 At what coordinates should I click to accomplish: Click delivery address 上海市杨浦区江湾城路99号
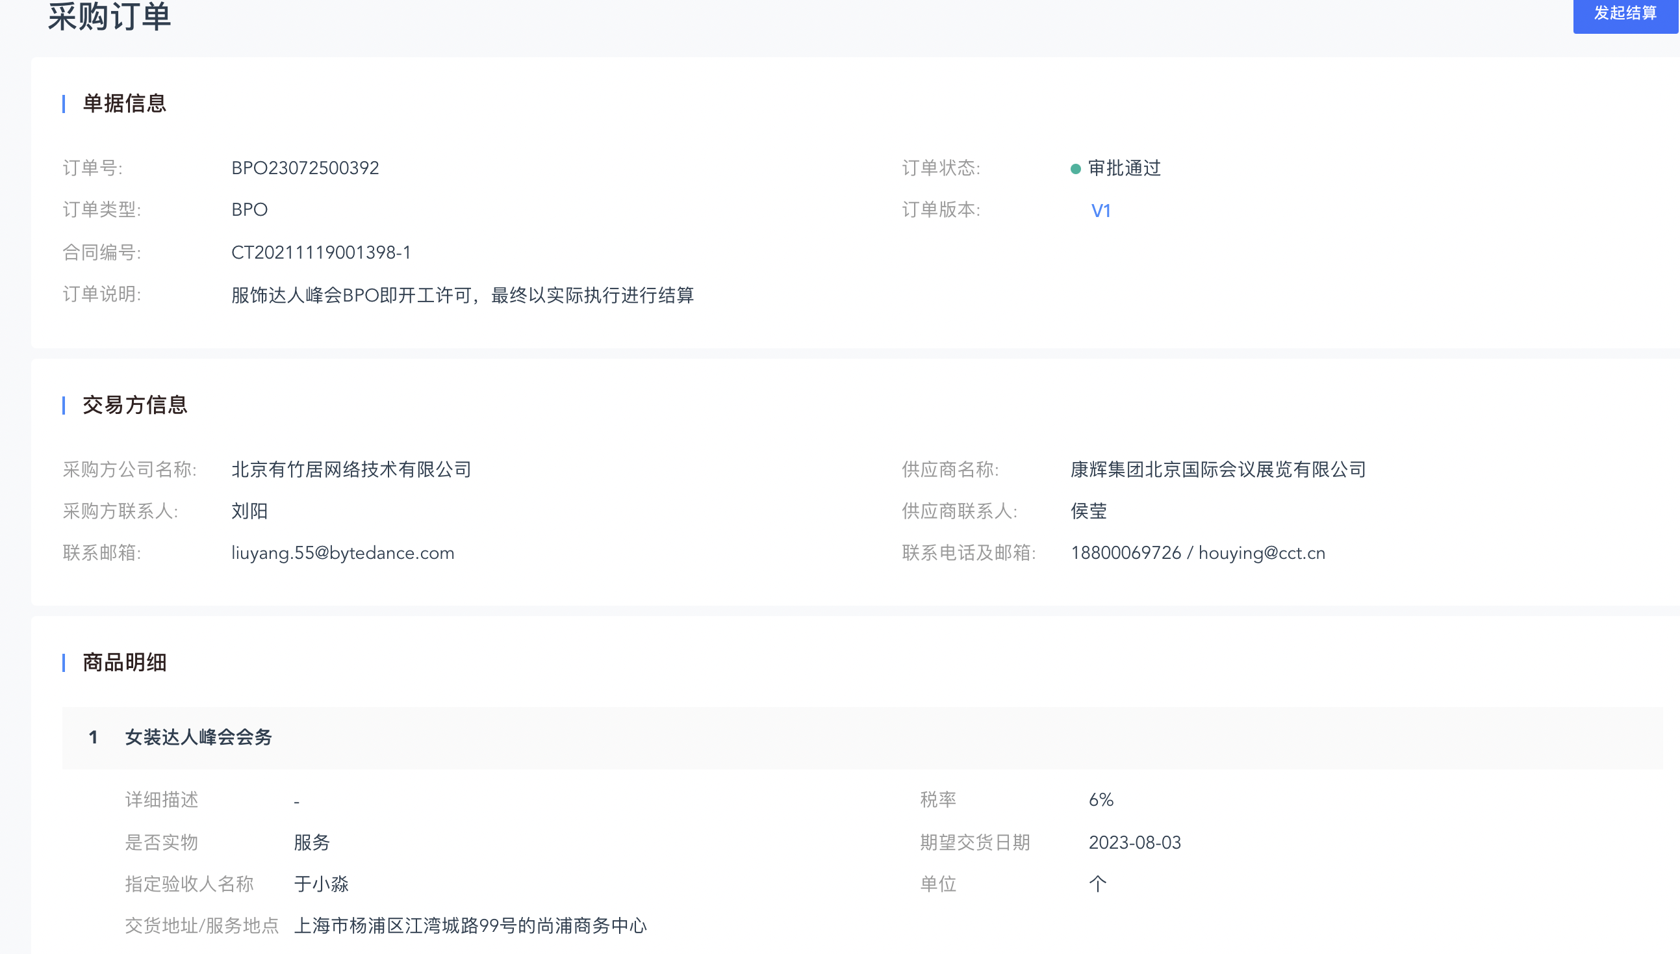(x=470, y=926)
